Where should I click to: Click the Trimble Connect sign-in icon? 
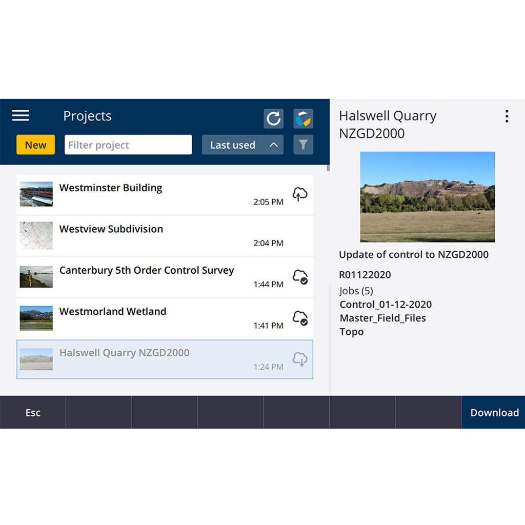[x=303, y=118]
